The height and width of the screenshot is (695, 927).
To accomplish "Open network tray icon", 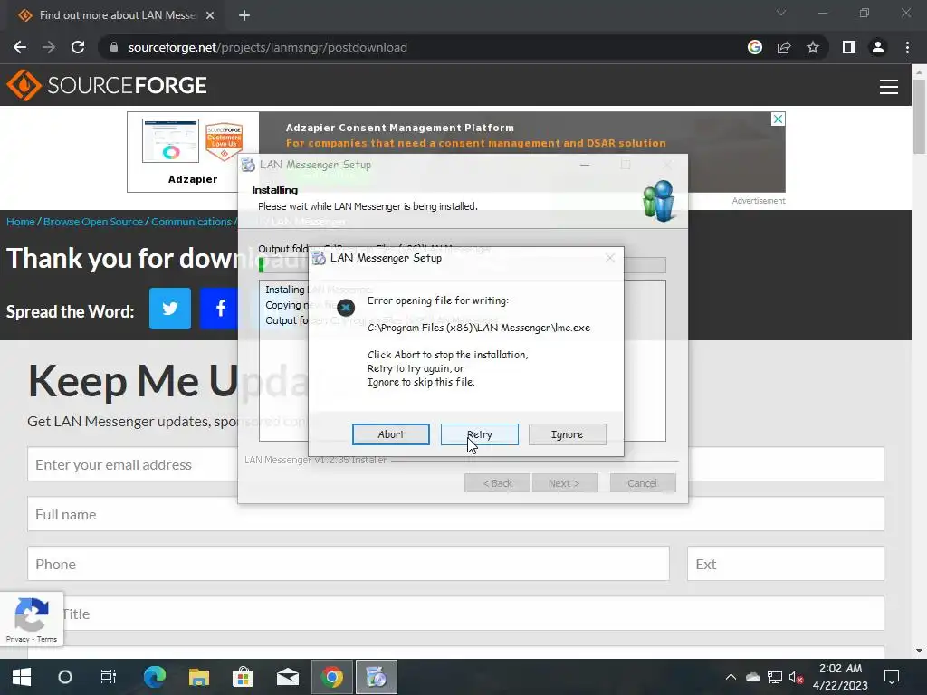I will 775,677.
